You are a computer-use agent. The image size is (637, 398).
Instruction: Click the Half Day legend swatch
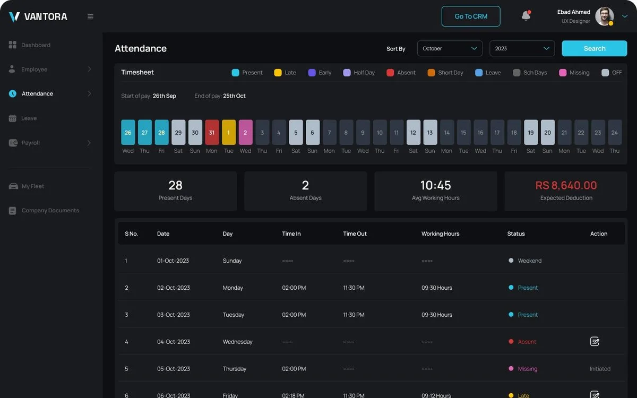click(x=347, y=73)
